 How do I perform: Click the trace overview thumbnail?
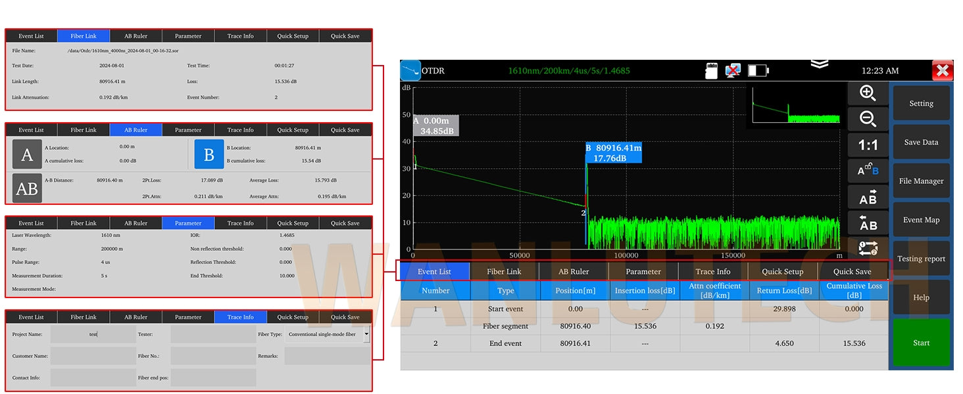(797, 105)
